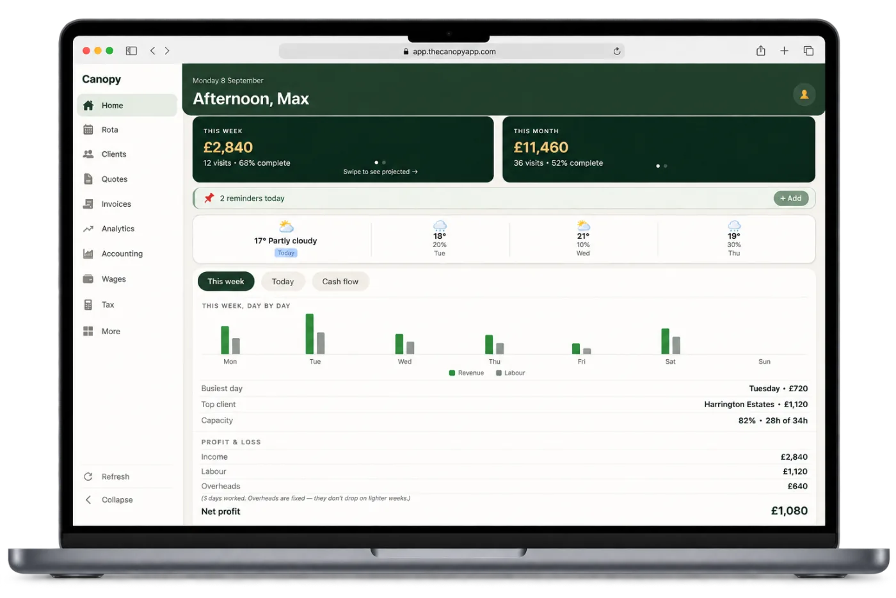Click Saturday's green revenue bar

[665, 341]
